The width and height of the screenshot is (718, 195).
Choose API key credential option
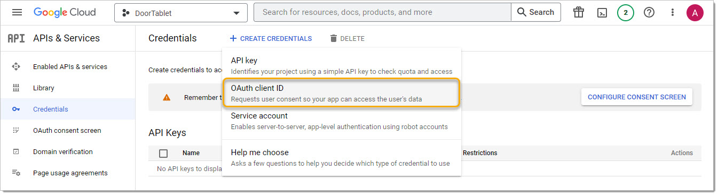pos(341,65)
